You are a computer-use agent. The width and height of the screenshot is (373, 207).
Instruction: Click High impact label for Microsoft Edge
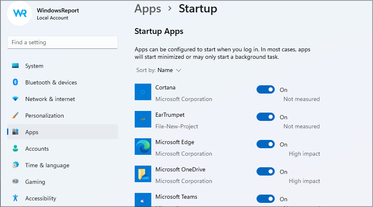[x=304, y=154]
